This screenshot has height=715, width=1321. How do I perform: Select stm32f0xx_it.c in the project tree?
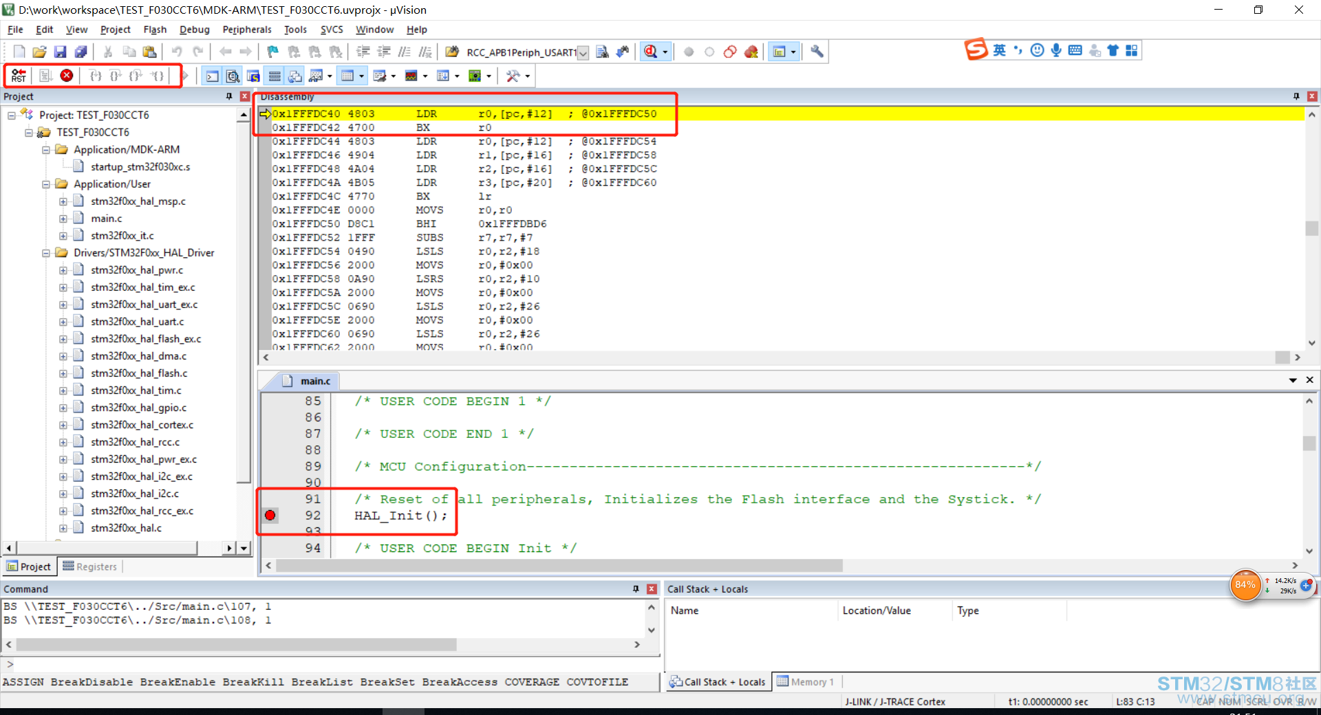point(122,236)
